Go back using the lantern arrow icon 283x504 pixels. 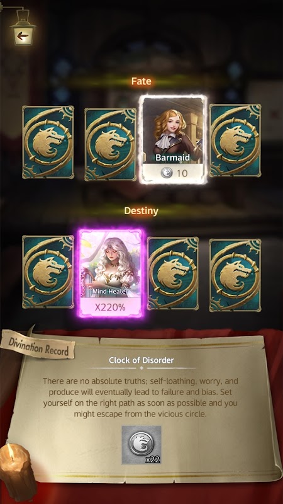click(x=23, y=36)
